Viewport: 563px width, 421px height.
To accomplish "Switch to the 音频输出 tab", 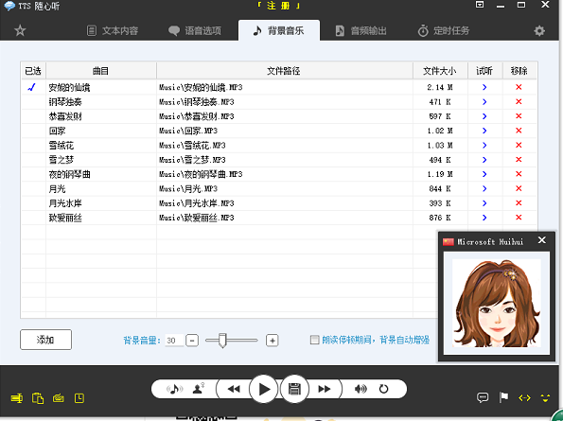I will pyautogui.click(x=361, y=31).
